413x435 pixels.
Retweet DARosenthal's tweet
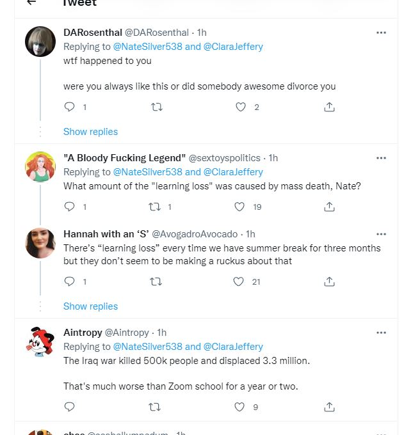(x=157, y=107)
